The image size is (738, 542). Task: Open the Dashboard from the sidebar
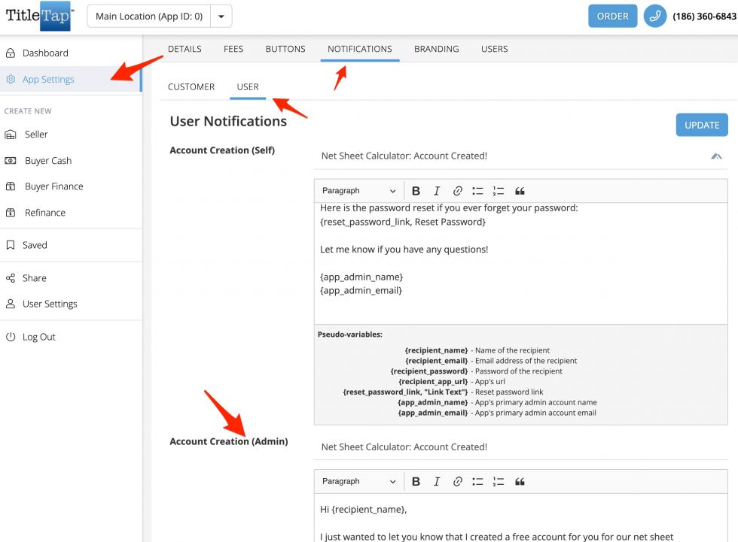tap(47, 53)
